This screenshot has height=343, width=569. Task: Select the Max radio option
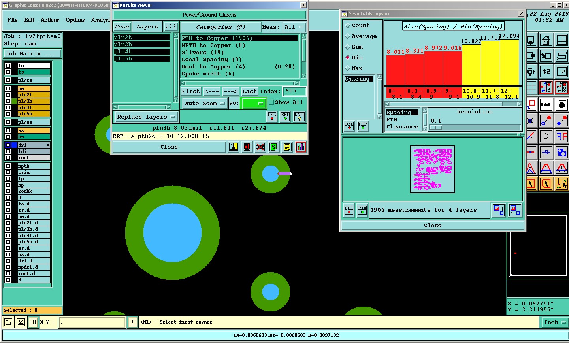[348, 68]
